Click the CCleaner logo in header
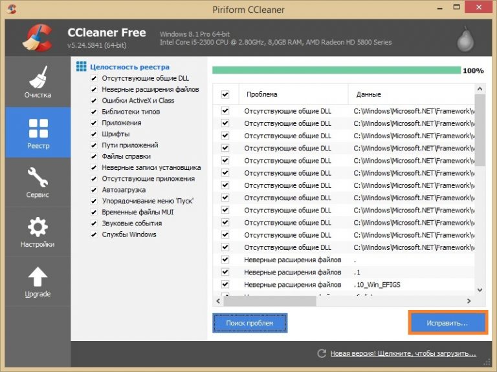The height and width of the screenshot is (372, 497). click(x=38, y=38)
